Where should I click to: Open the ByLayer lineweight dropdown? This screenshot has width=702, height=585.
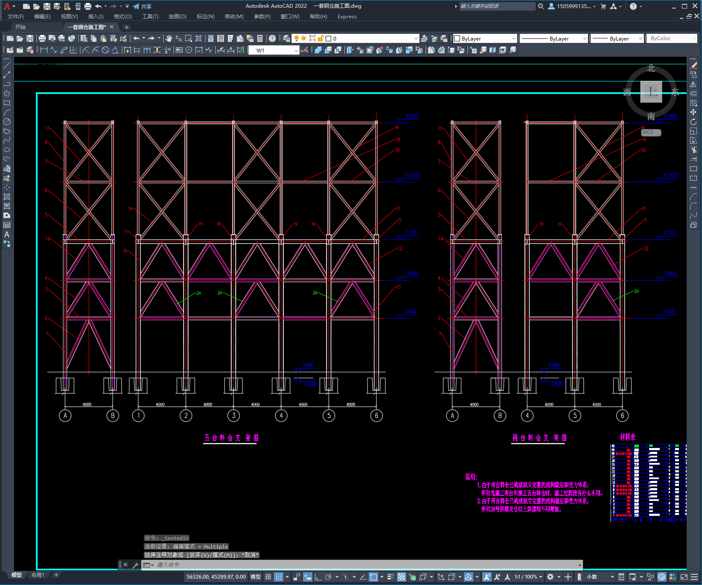(x=618, y=38)
